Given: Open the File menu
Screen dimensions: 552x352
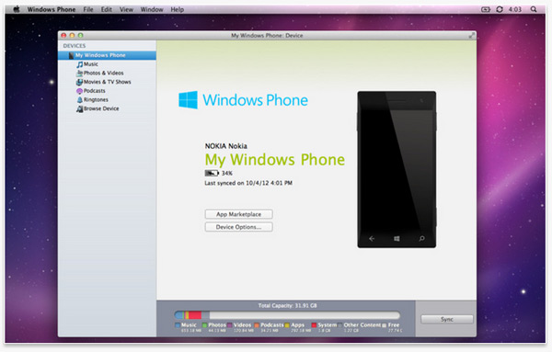Looking at the screenshot, I should click(88, 9).
